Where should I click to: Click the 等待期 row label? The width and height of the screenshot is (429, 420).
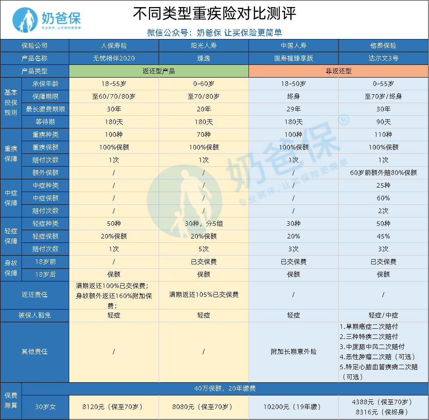pos(46,122)
